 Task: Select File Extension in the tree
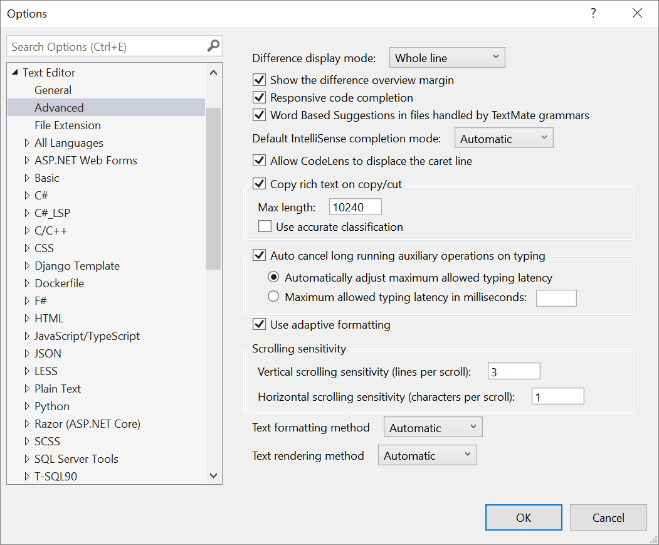point(68,125)
